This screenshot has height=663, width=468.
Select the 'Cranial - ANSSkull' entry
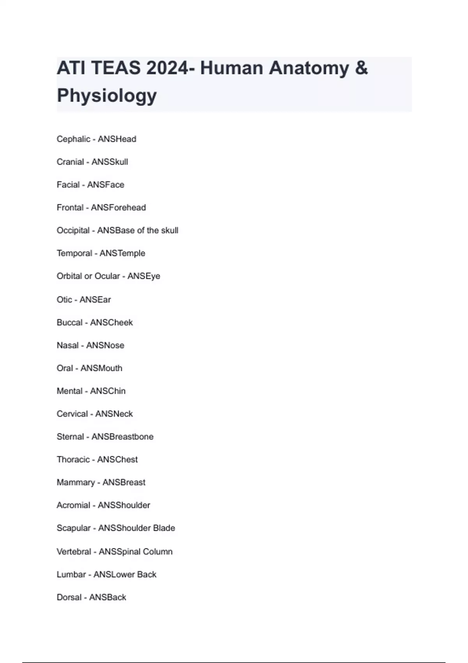pyautogui.click(x=92, y=162)
